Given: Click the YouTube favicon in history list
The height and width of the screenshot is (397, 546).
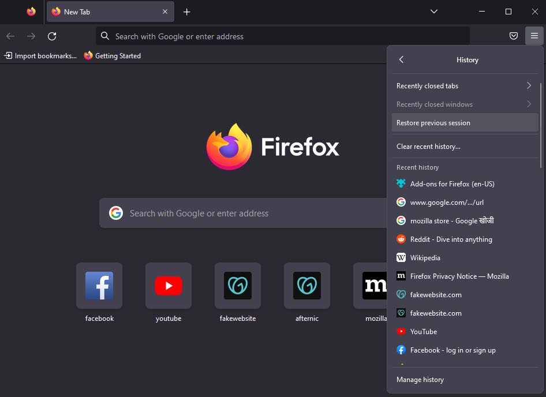Looking at the screenshot, I should tap(401, 331).
